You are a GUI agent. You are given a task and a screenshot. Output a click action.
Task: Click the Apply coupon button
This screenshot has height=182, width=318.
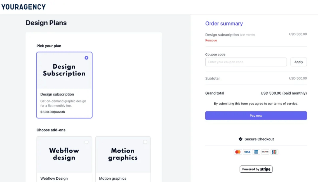coord(299,62)
